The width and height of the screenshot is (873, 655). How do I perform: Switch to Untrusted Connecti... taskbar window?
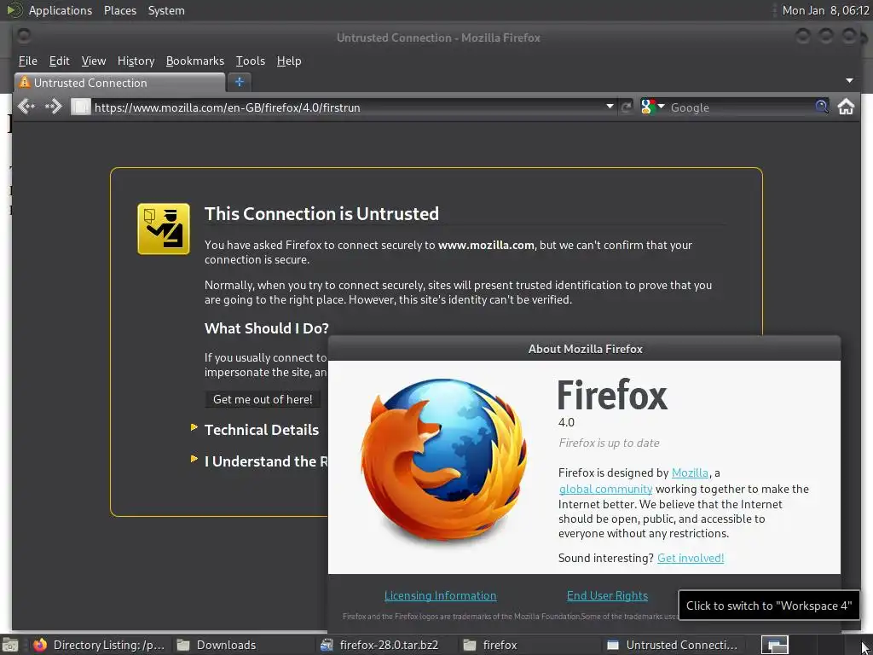[x=673, y=645]
